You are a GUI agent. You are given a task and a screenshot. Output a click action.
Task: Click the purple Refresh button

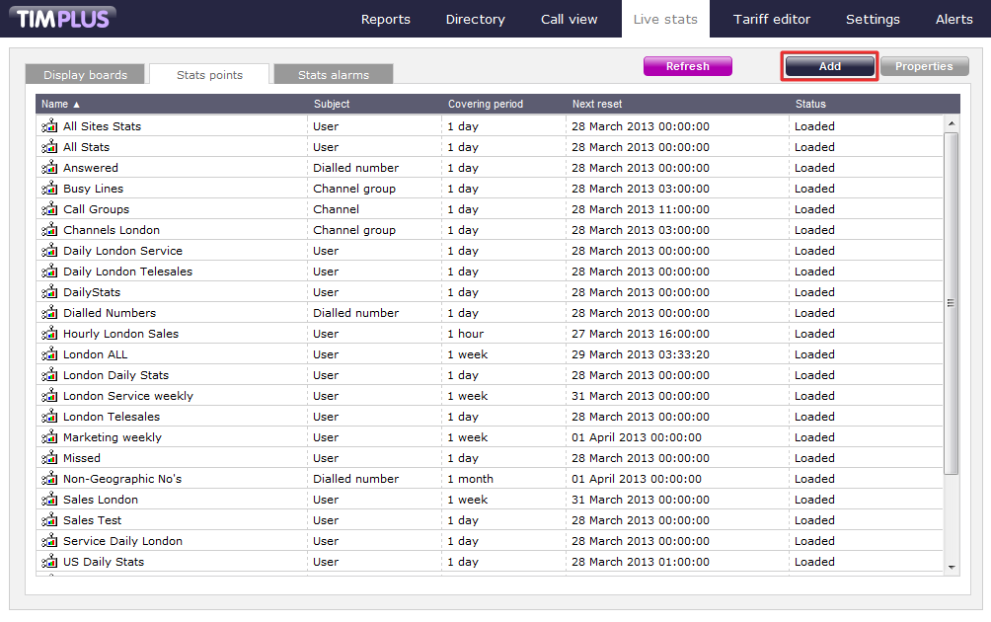click(687, 66)
